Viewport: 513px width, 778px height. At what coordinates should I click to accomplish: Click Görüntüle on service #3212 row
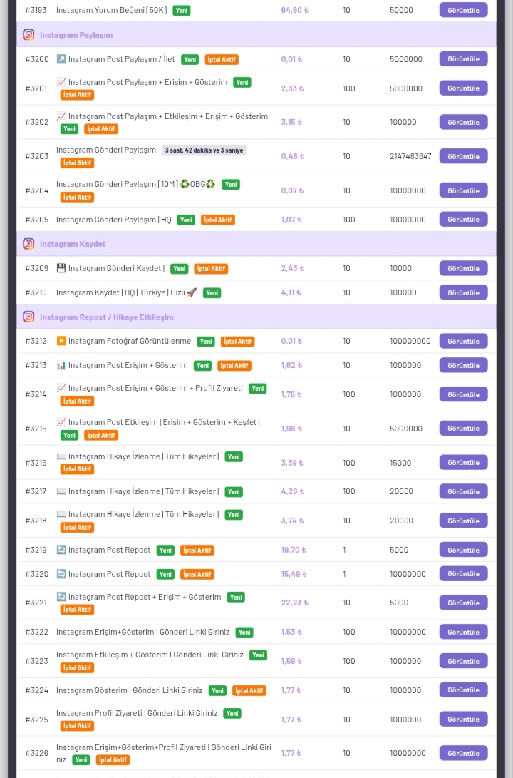click(x=463, y=342)
